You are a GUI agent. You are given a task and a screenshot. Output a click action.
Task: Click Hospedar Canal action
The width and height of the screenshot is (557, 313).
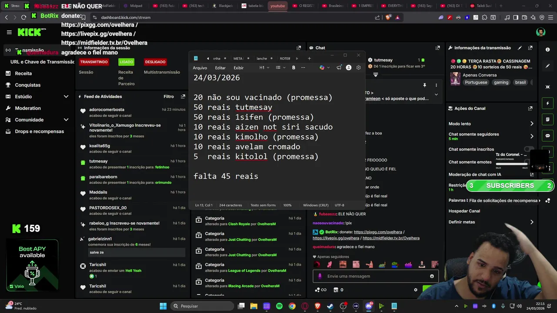click(464, 211)
